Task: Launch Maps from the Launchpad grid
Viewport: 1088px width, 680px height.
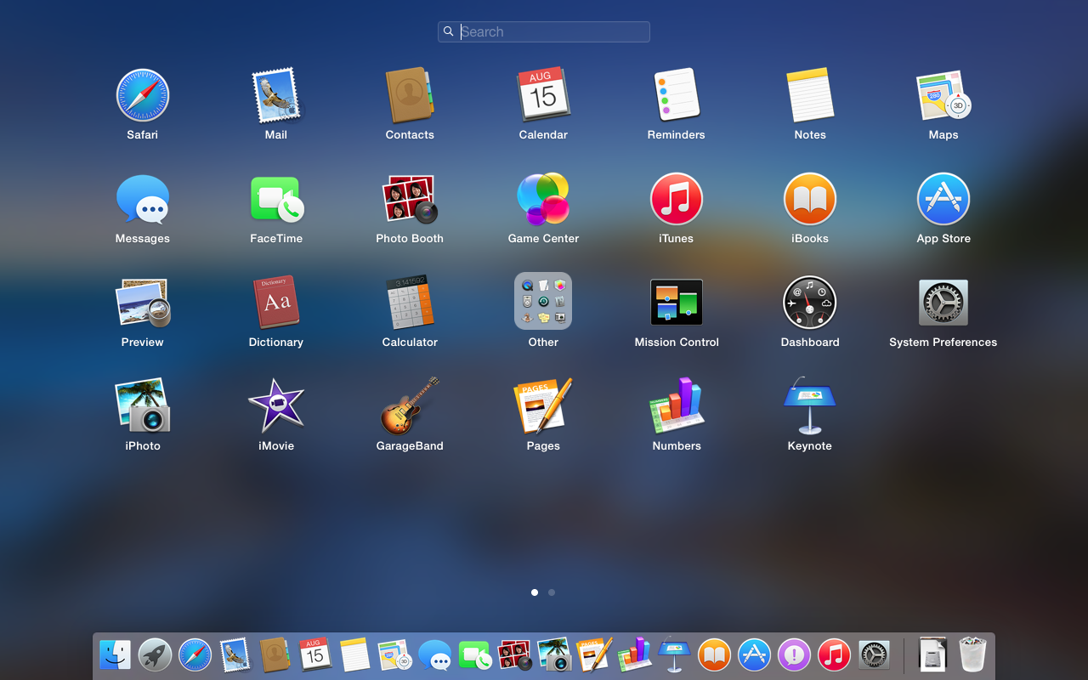Action: [943, 95]
